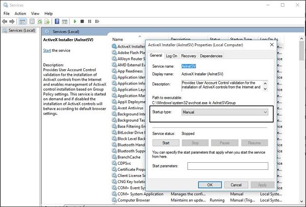Switch to the Log On tab
Screen dimensions: 306x207
[171, 56]
